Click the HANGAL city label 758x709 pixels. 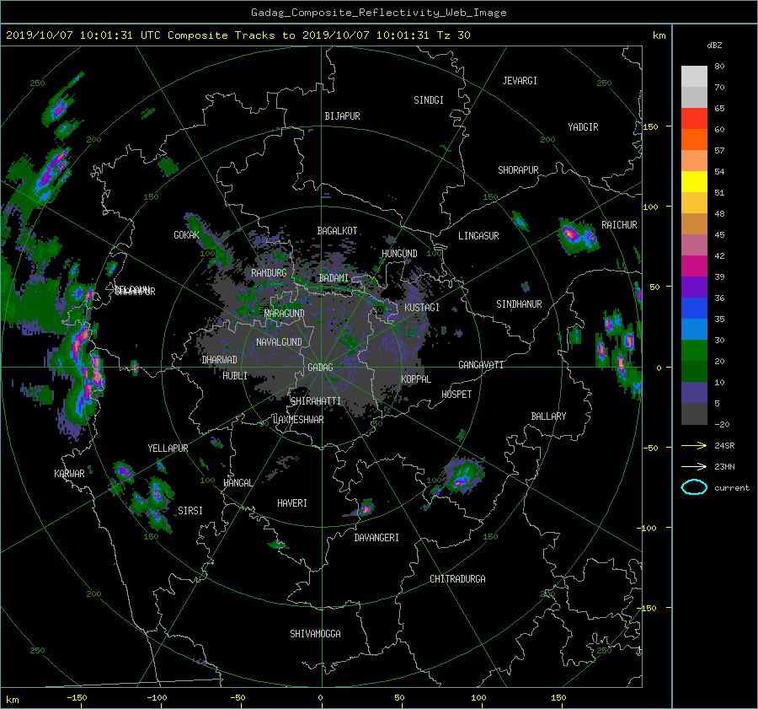[238, 483]
